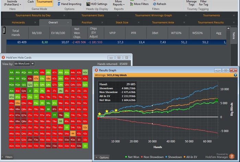Click the third yellow star marker on graph
The image size is (240, 162).
click(x=116, y=110)
